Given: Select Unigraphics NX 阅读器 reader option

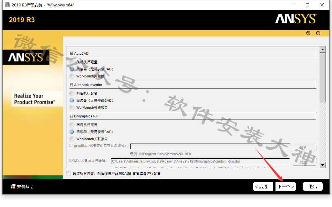Looking at the screenshot, I should tap(72, 132).
